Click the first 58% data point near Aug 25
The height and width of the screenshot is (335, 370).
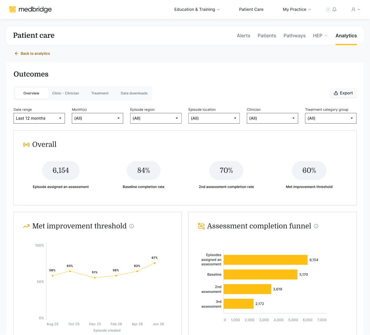53,276
